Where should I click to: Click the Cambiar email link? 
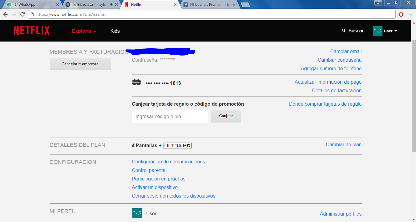coord(346,52)
